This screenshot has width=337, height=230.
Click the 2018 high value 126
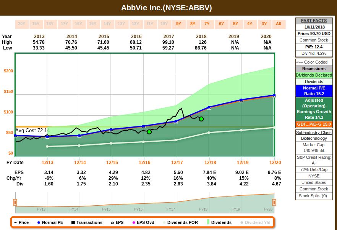click(x=203, y=42)
